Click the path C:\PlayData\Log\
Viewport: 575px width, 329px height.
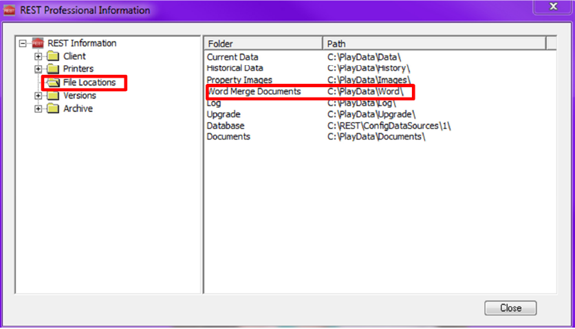click(362, 103)
